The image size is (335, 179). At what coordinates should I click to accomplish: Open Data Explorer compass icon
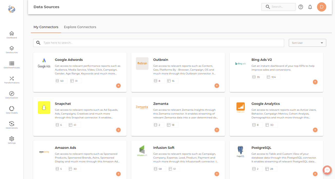pyautogui.click(x=12, y=94)
